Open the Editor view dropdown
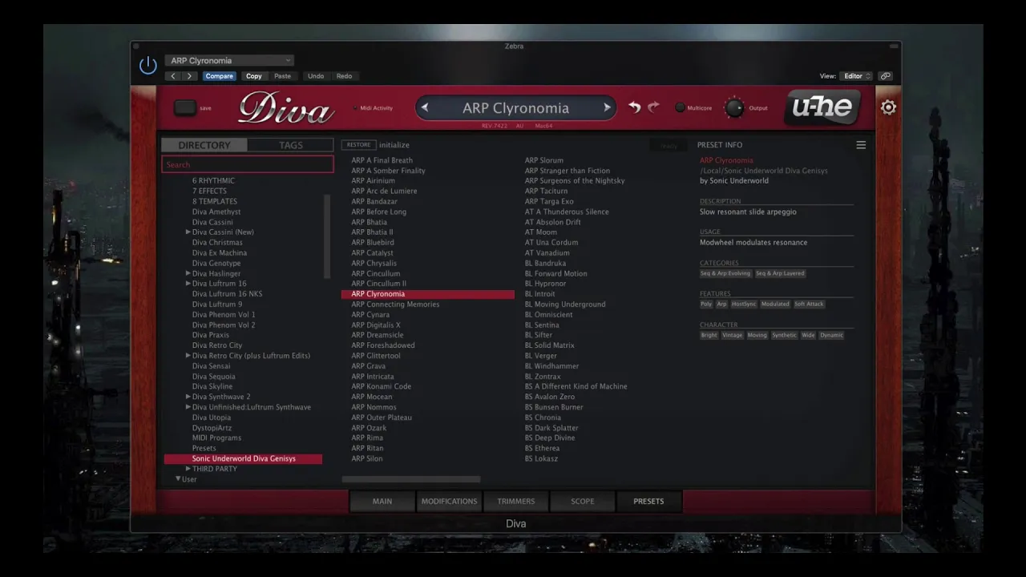The image size is (1026, 577). 857,76
